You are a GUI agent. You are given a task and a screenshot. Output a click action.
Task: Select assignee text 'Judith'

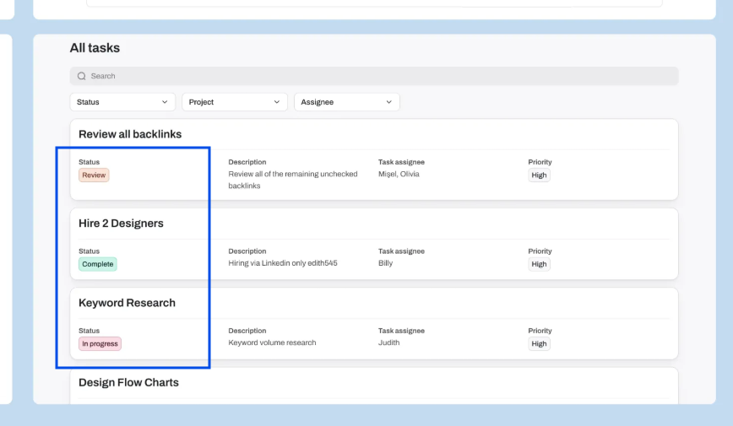[x=389, y=342]
